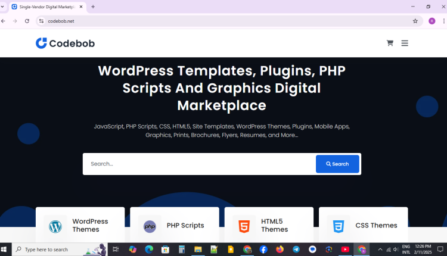Click the HTML5 shield icon
The height and width of the screenshot is (256, 447).
[244, 227]
